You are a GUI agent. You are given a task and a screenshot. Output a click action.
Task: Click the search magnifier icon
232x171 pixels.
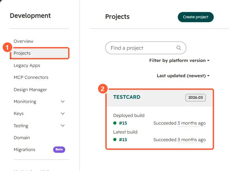(178, 48)
